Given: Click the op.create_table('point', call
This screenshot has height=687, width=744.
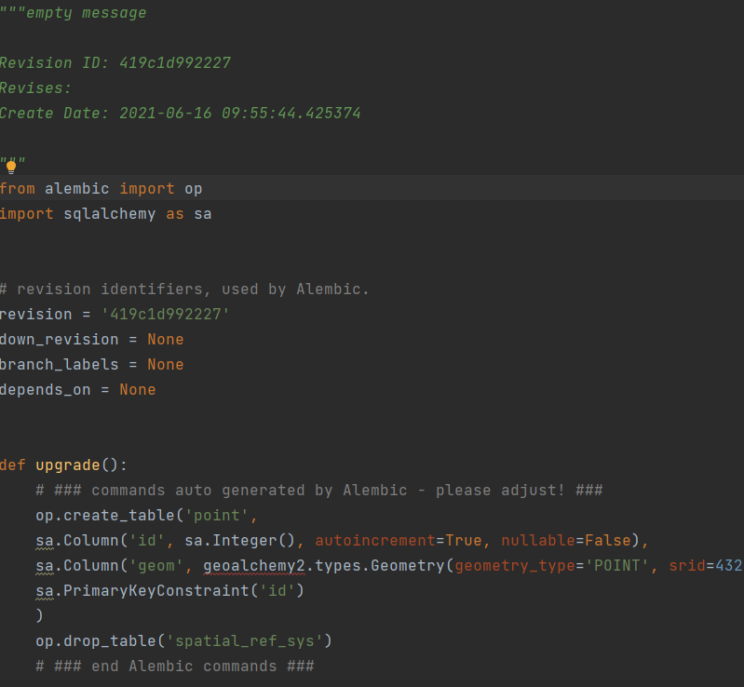Looking at the screenshot, I should point(146,516).
